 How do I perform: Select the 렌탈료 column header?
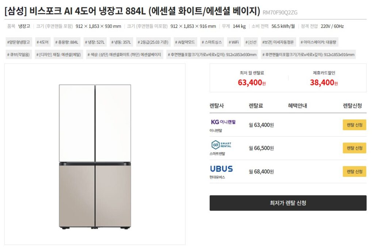(255, 106)
